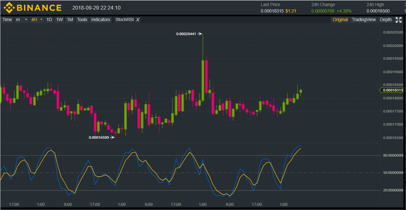Image resolution: width=406 pixels, height=210 pixels.
Task: Click the 0.00016500 low price label
Action: [x=99, y=137]
